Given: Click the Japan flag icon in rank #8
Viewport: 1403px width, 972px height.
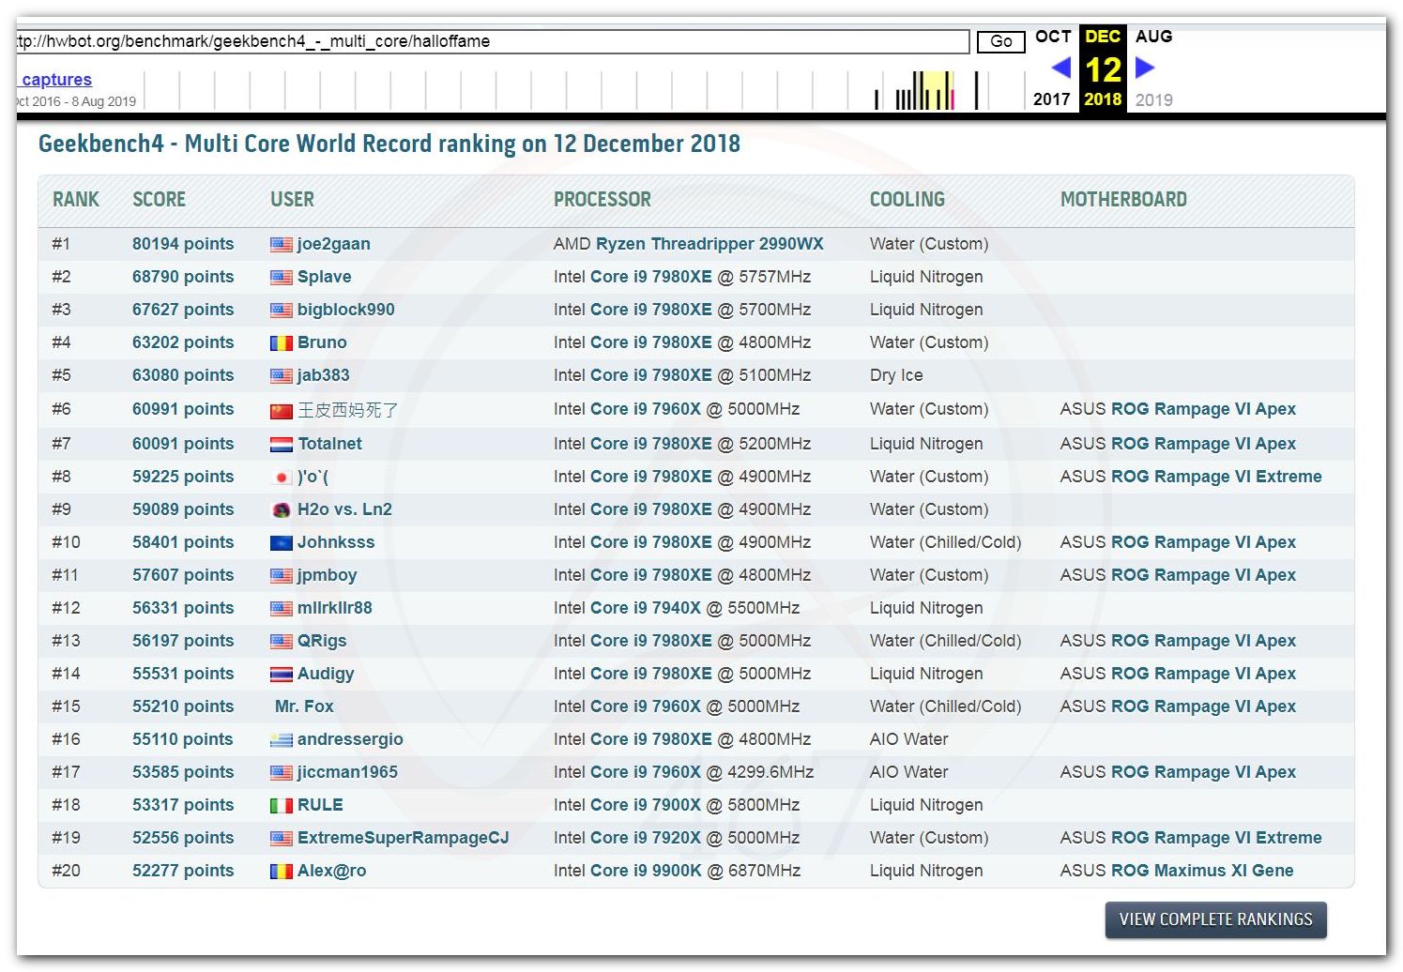Looking at the screenshot, I should tap(281, 478).
